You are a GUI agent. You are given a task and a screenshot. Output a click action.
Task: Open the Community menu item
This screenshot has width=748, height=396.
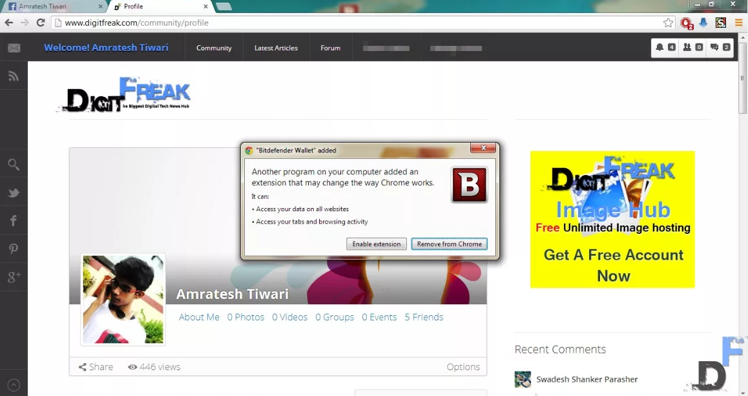(214, 48)
